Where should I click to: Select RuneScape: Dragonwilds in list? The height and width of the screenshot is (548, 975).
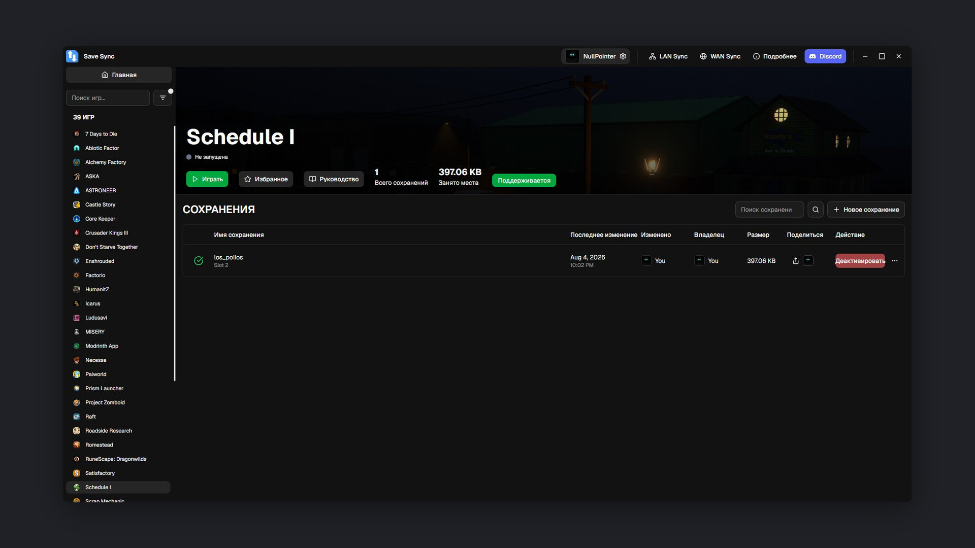[x=118, y=459]
